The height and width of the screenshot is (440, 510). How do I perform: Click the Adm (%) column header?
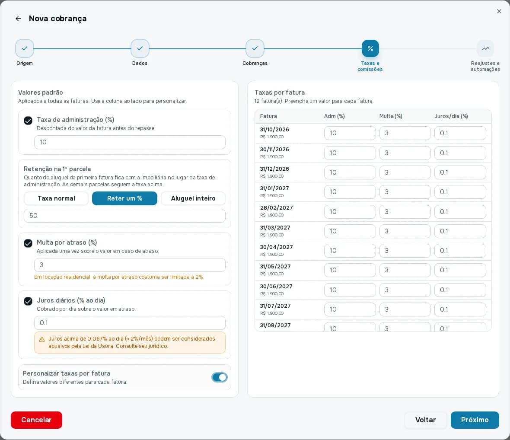pos(335,116)
